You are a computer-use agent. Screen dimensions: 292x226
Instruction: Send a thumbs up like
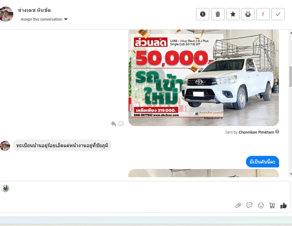click(283, 205)
